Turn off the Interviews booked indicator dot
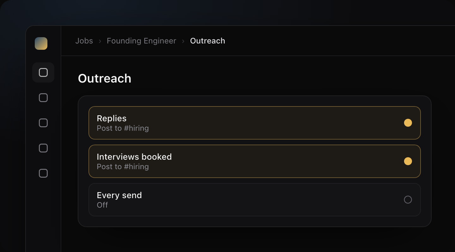 (408, 161)
